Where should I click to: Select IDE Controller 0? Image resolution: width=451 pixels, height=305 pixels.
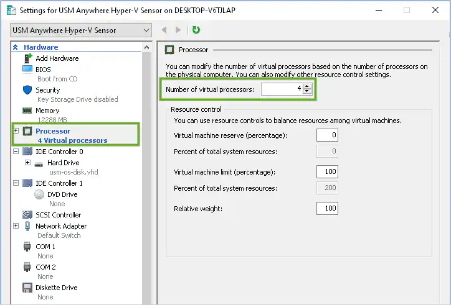coord(59,152)
